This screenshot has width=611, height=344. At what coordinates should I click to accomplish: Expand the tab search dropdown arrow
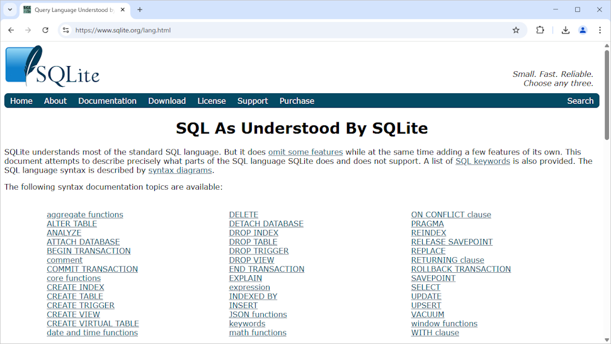pyautogui.click(x=10, y=9)
